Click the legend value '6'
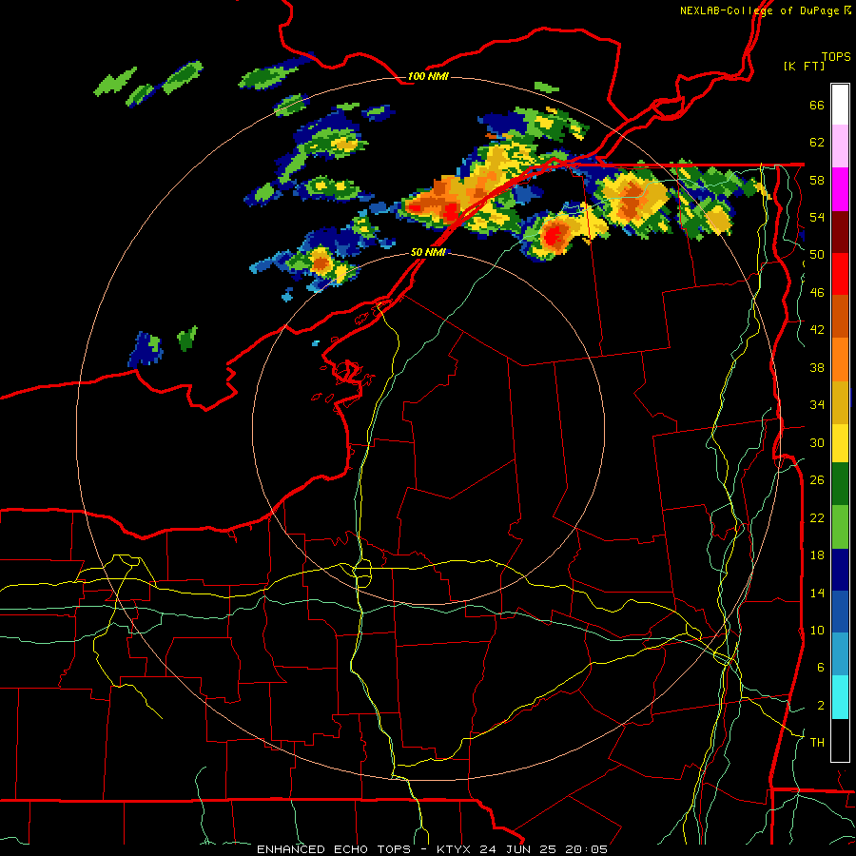 [x=821, y=669]
